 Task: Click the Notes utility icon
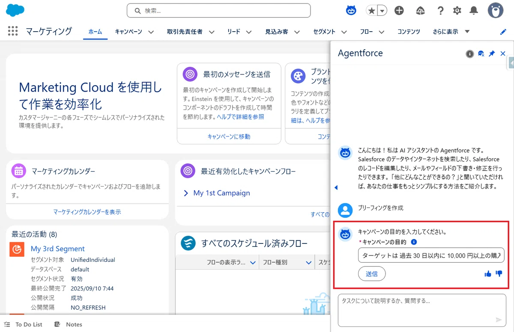click(x=57, y=324)
